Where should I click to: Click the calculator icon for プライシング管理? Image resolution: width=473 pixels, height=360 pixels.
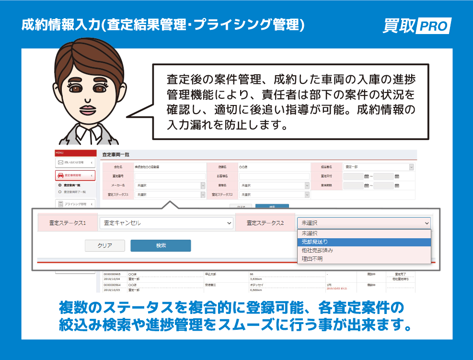point(60,203)
